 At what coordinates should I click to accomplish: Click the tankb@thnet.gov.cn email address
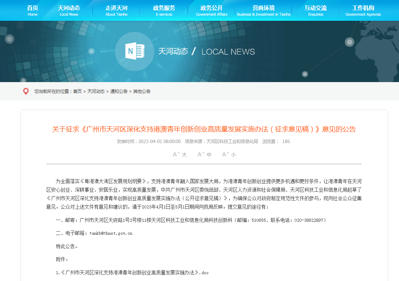pyautogui.click(x=111, y=233)
